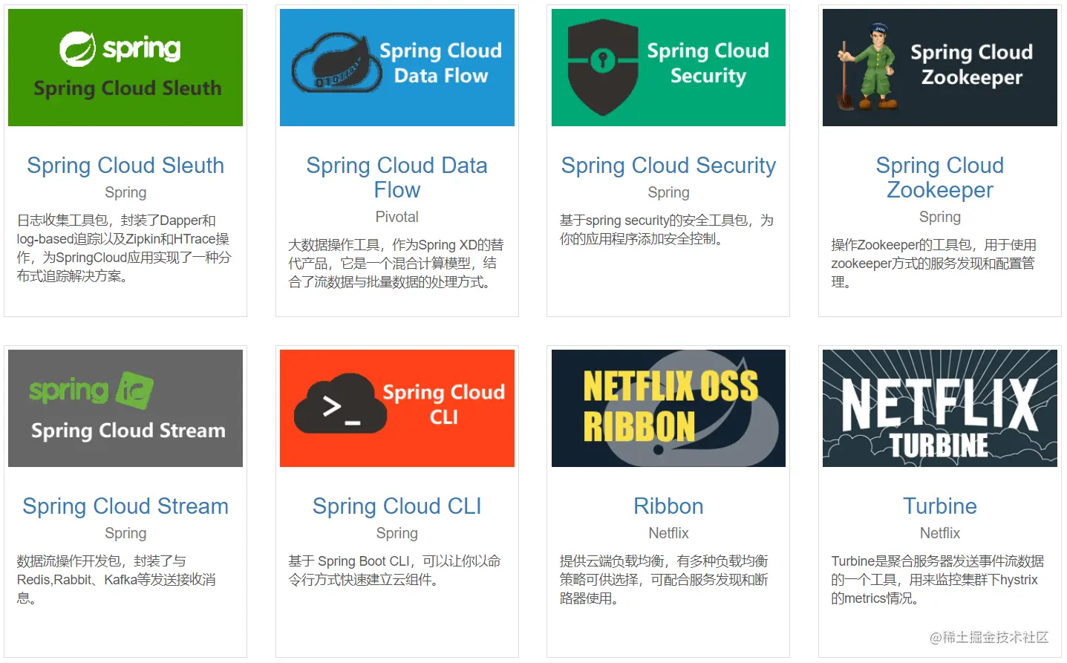The image size is (1067, 663).
Task: Open the Spring Cloud Zookeeper dark banner
Action: (x=940, y=68)
